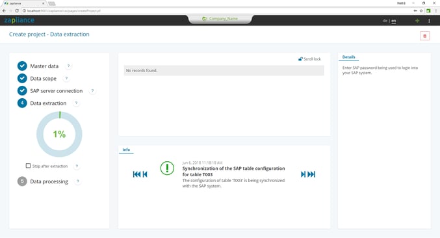Screen dimensions: 440x238
Task: Open help for SAP server connection
Action: pyautogui.click(x=92, y=90)
